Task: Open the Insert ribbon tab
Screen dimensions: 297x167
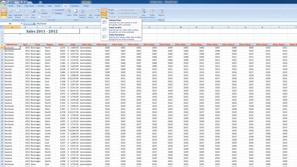Action: (19, 6)
